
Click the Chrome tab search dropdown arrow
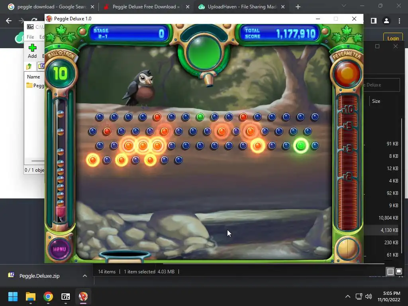pyautogui.click(x=344, y=6)
